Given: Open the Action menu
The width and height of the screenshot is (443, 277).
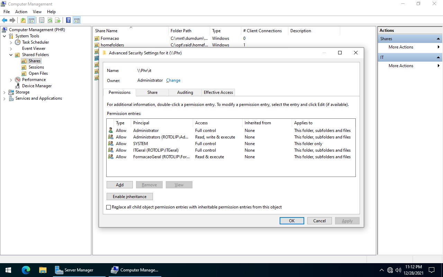Looking at the screenshot, I should click(x=21, y=12).
